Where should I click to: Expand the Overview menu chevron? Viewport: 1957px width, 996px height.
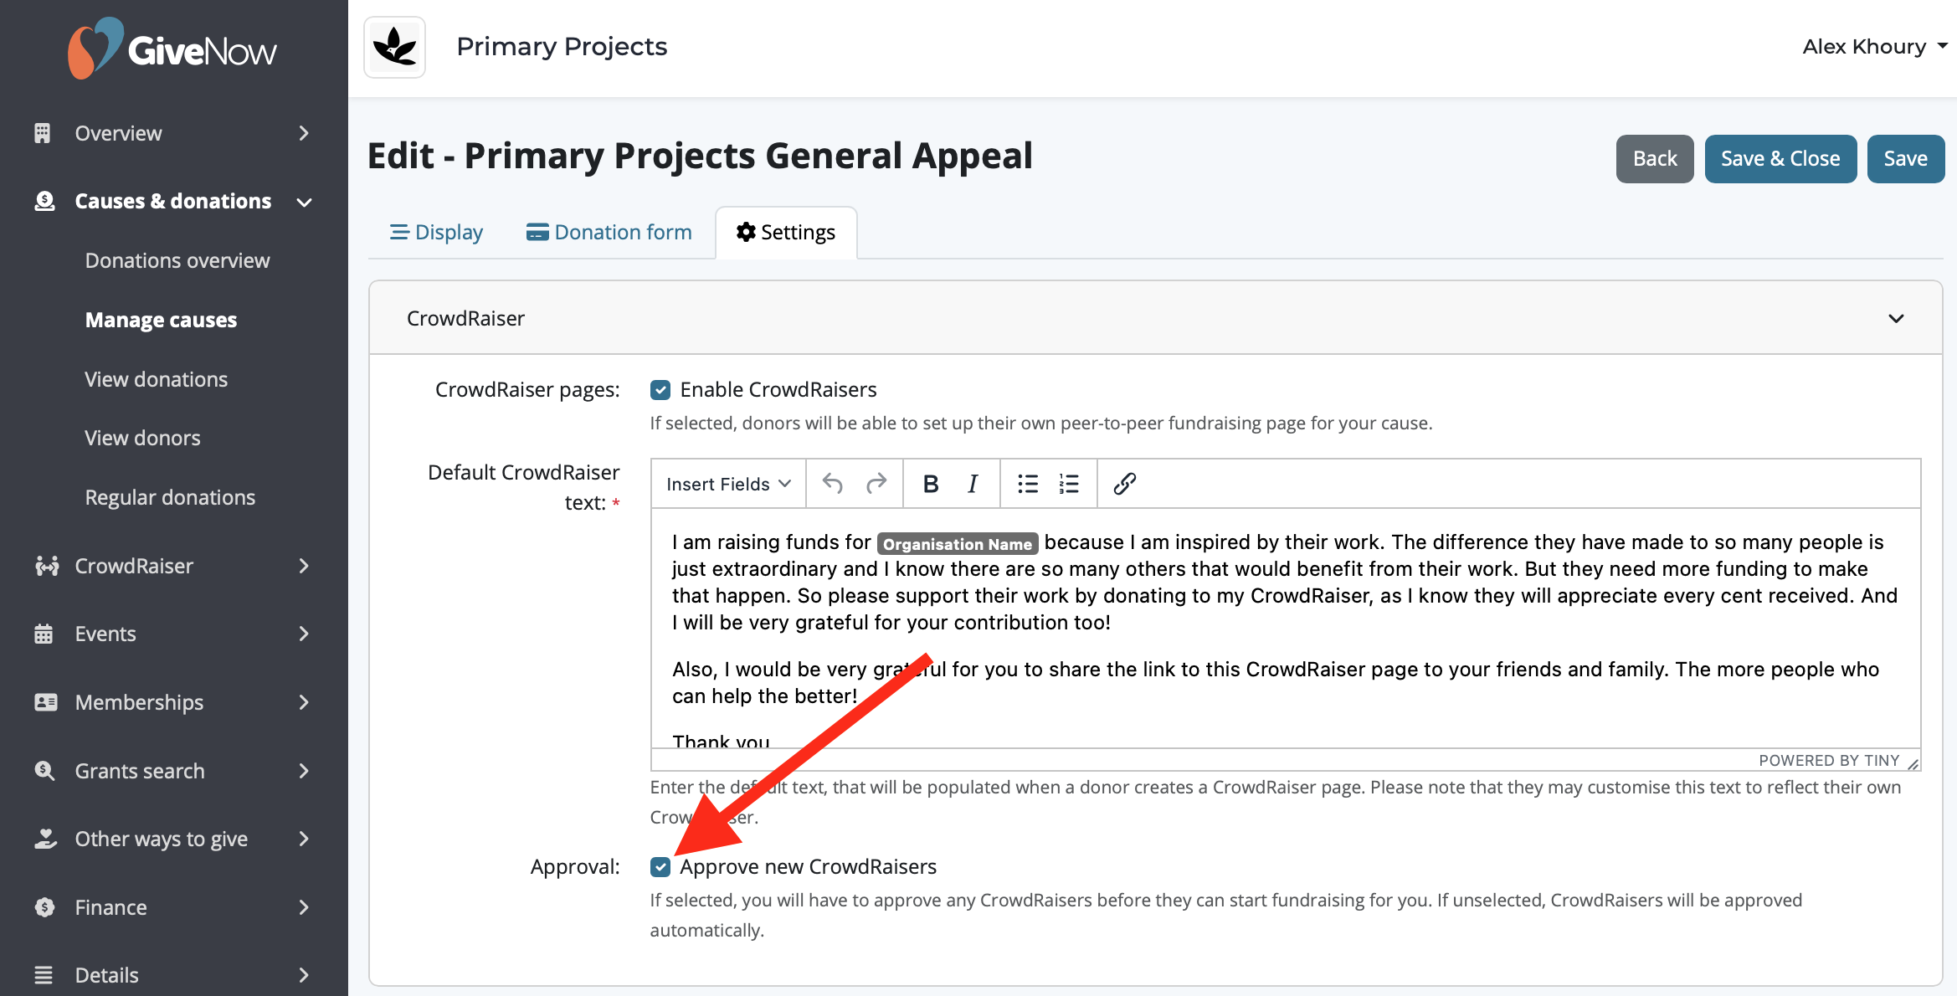tap(304, 133)
